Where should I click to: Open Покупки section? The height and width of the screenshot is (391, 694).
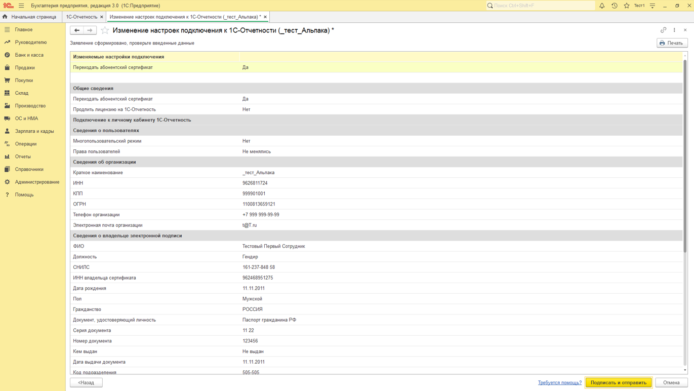33,80
